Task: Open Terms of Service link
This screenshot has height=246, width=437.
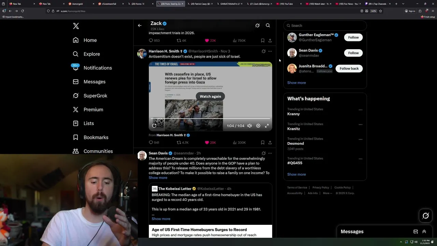Action: (297, 188)
